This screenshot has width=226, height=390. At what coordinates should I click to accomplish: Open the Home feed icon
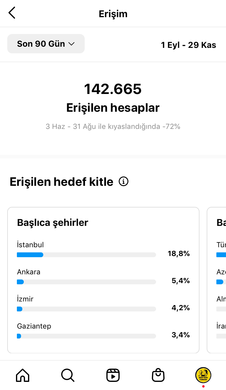(x=23, y=375)
